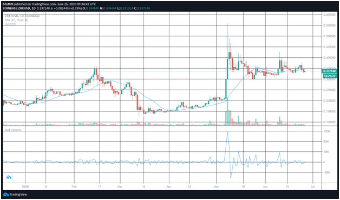
Task: Open the TradingView wordmark link in the footer
Action: [18, 195]
